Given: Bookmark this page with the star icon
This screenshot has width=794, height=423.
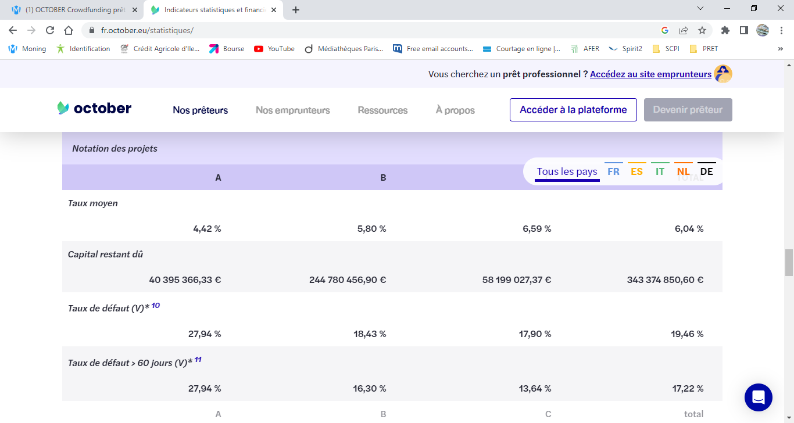Looking at the screenshot, I should (x=702, y=30).
